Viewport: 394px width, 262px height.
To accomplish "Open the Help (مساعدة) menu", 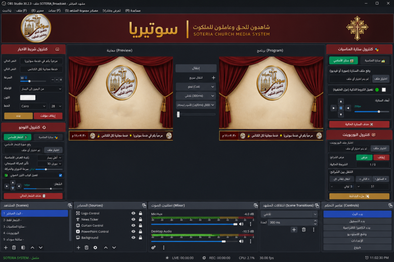I will pyautogui.click(x=133, y=10).
